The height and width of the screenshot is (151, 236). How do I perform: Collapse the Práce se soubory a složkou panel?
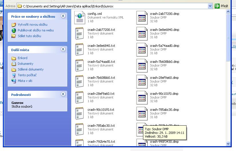point(63,17)
